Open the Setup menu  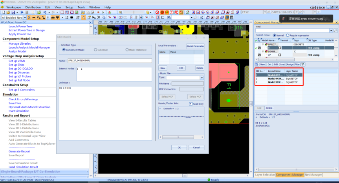click(69, 7)
